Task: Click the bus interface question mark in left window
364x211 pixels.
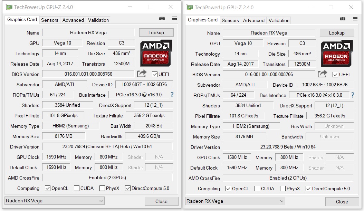Action: [172, 95]
